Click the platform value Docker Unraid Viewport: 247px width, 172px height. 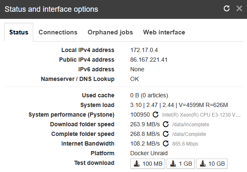point(149,153)
